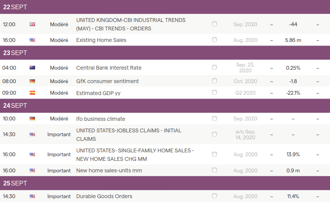Click the Spanish flag beside Estimated GDP yy
330x202 pixels.
(32, 93)
